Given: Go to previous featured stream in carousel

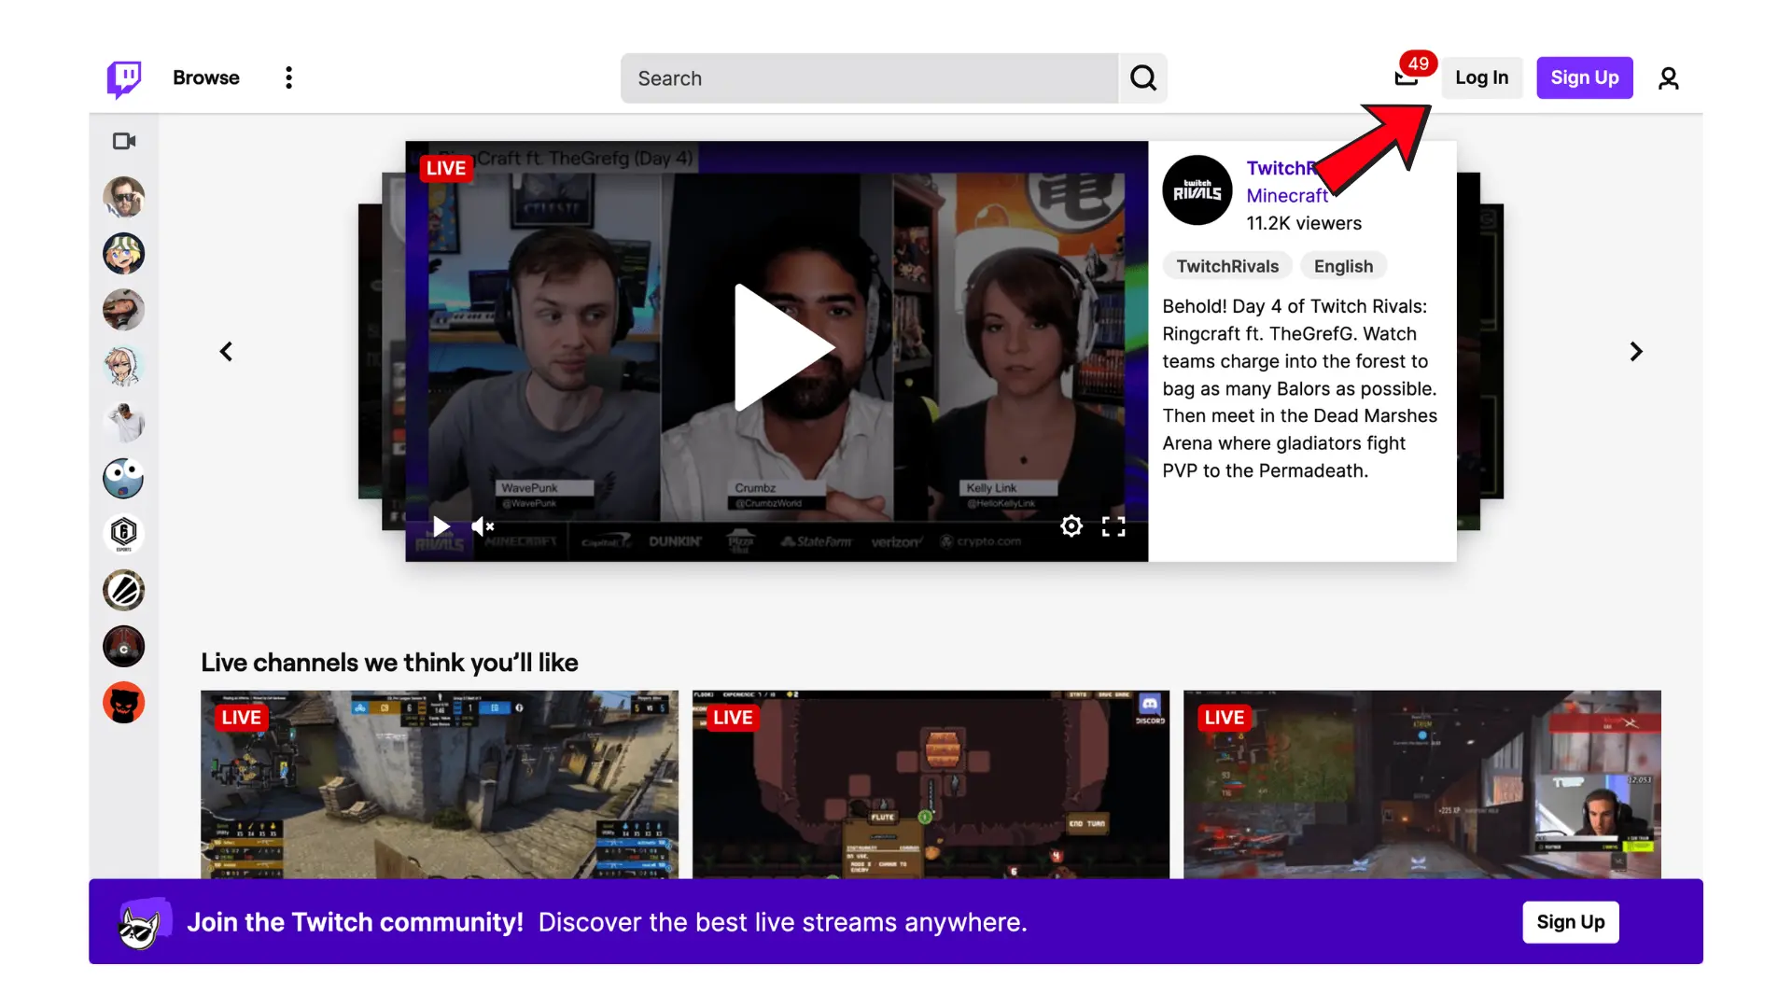Looking at the screenshot, I should coord(226,352).
